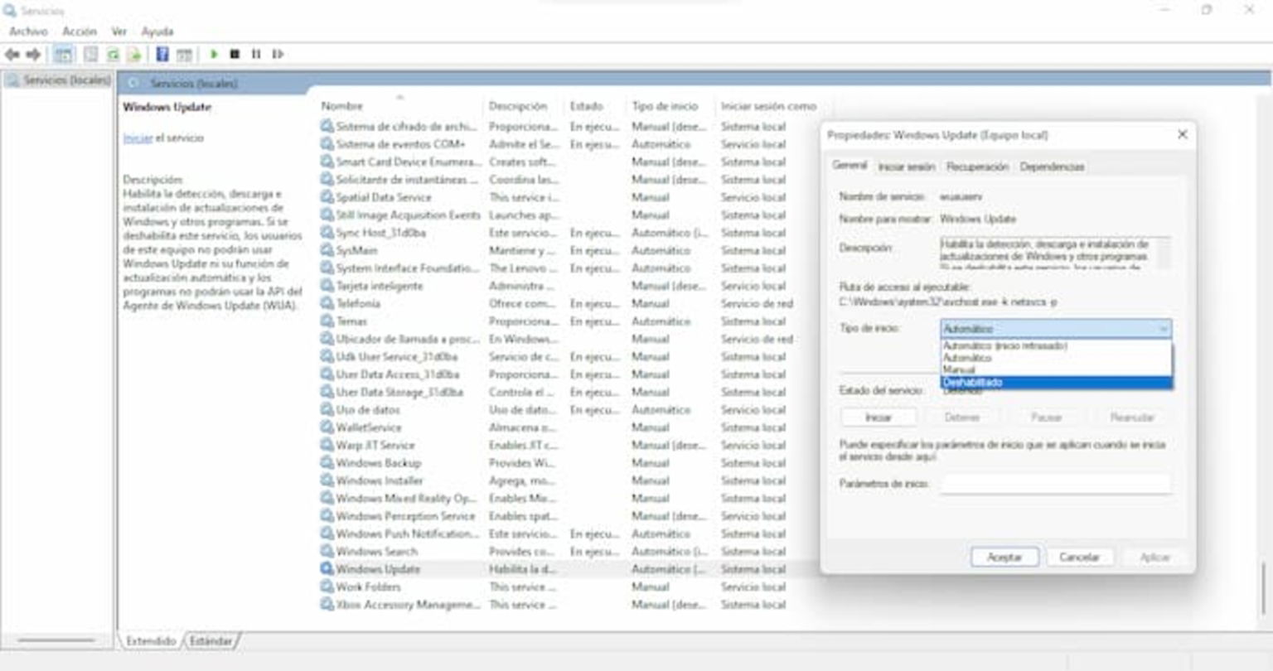Click the services list vertical scrollbar
This screenshot has width=1273, height=671.
[1263, 588]
